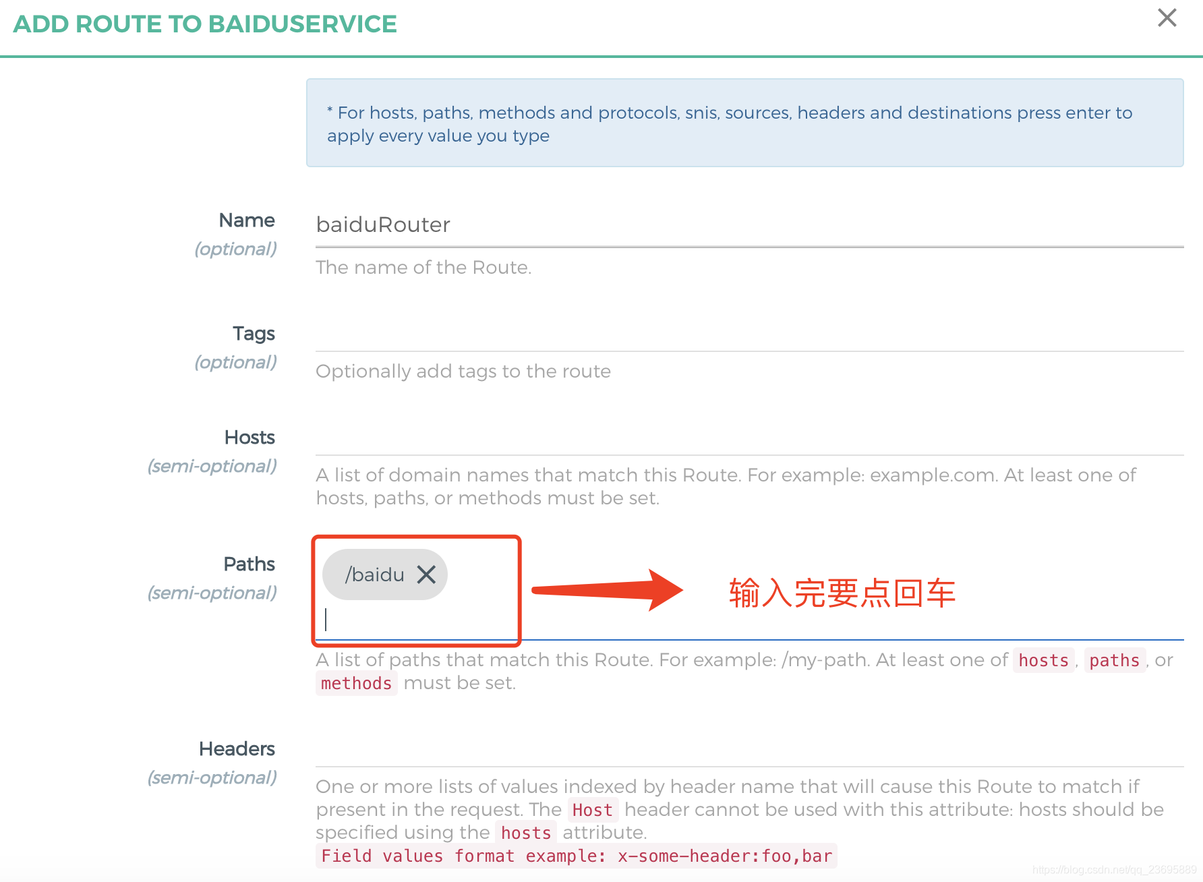Viewport: 1203px width, 882px height.
Task: Click the Name field label
Action: (x=247, y=220)
